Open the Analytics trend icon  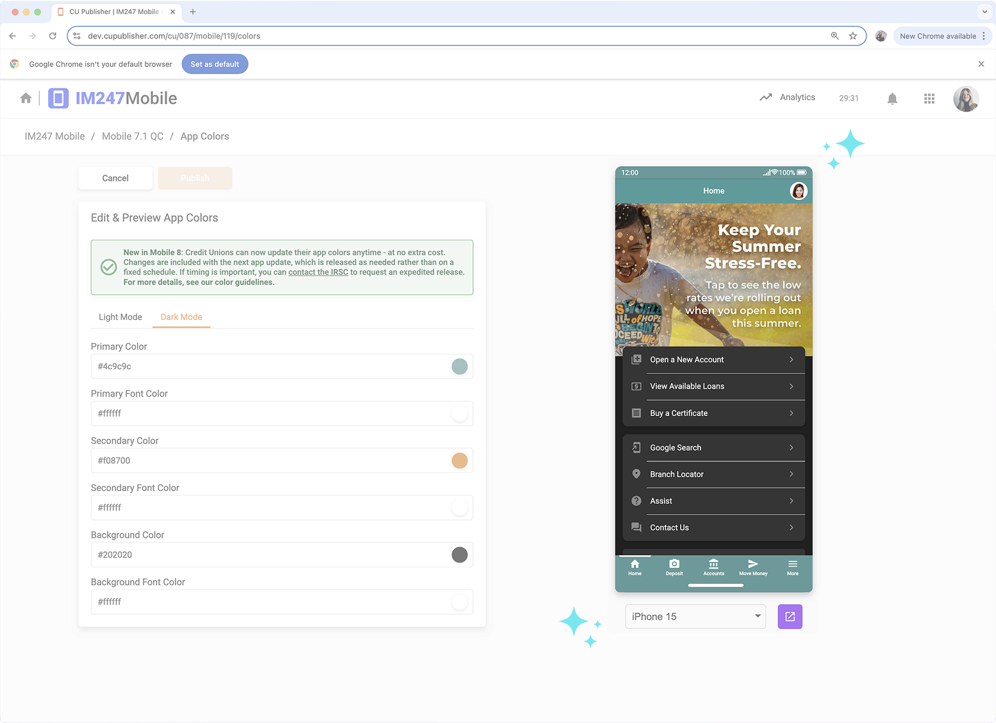click(765, 97)
